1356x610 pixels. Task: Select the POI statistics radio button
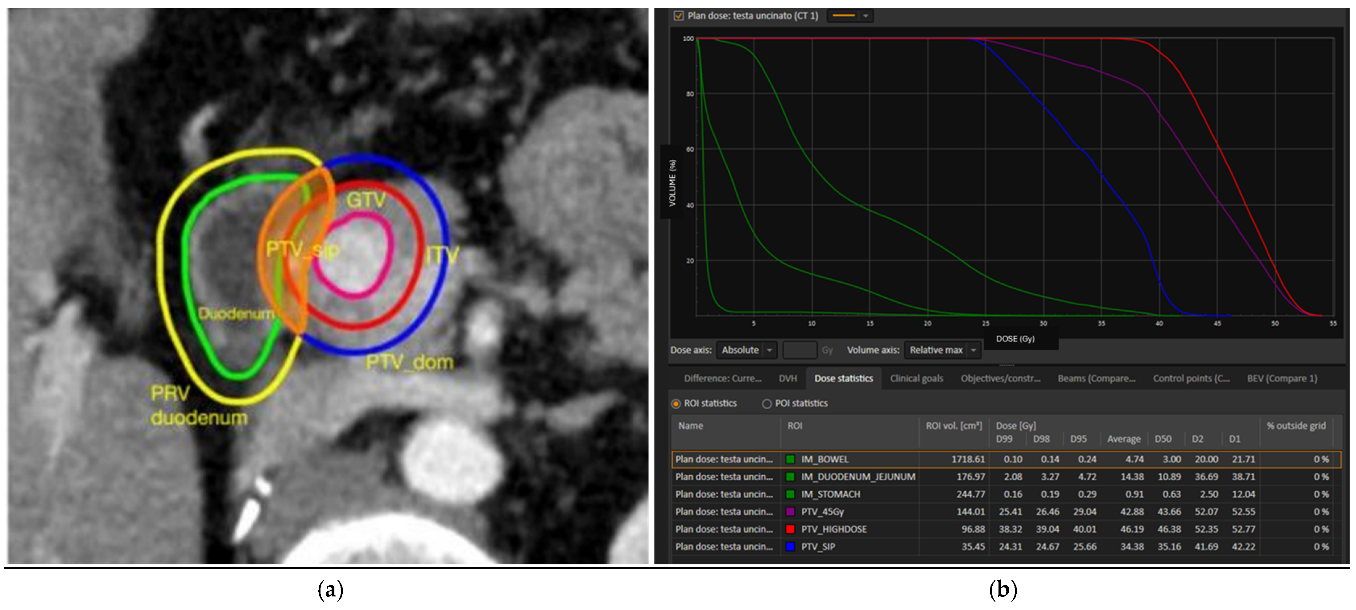(x=767, y=403)
